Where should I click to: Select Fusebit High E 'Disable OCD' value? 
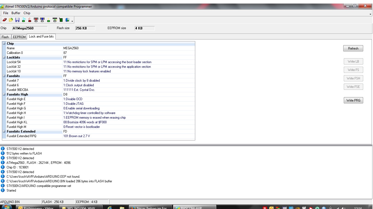[x=73, y=99]
